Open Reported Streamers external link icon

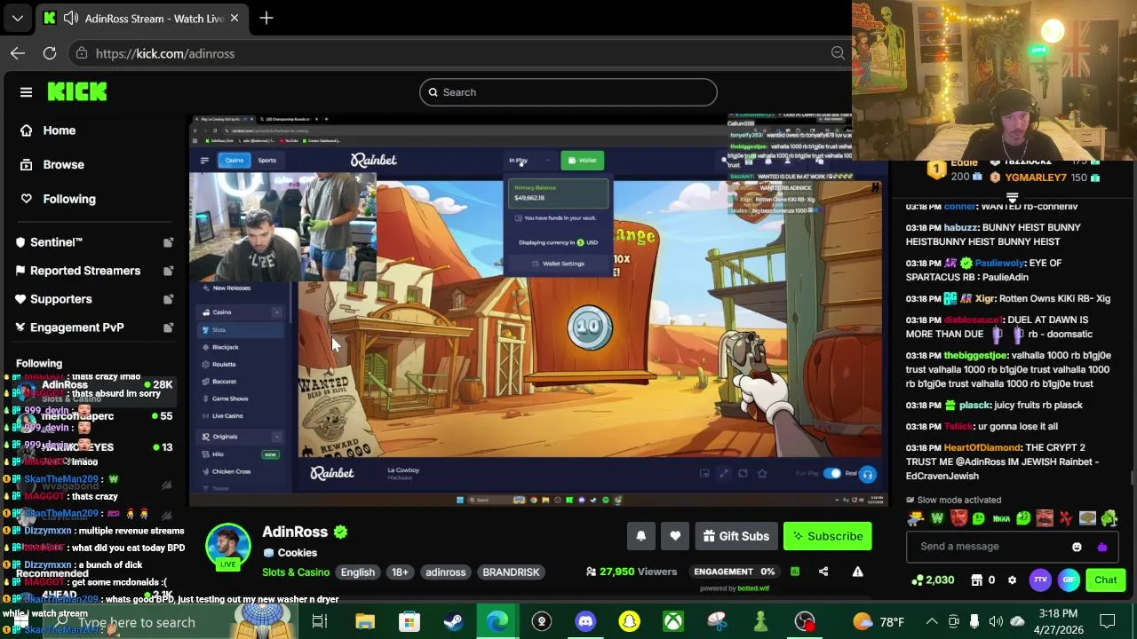(x=168, y=271)
